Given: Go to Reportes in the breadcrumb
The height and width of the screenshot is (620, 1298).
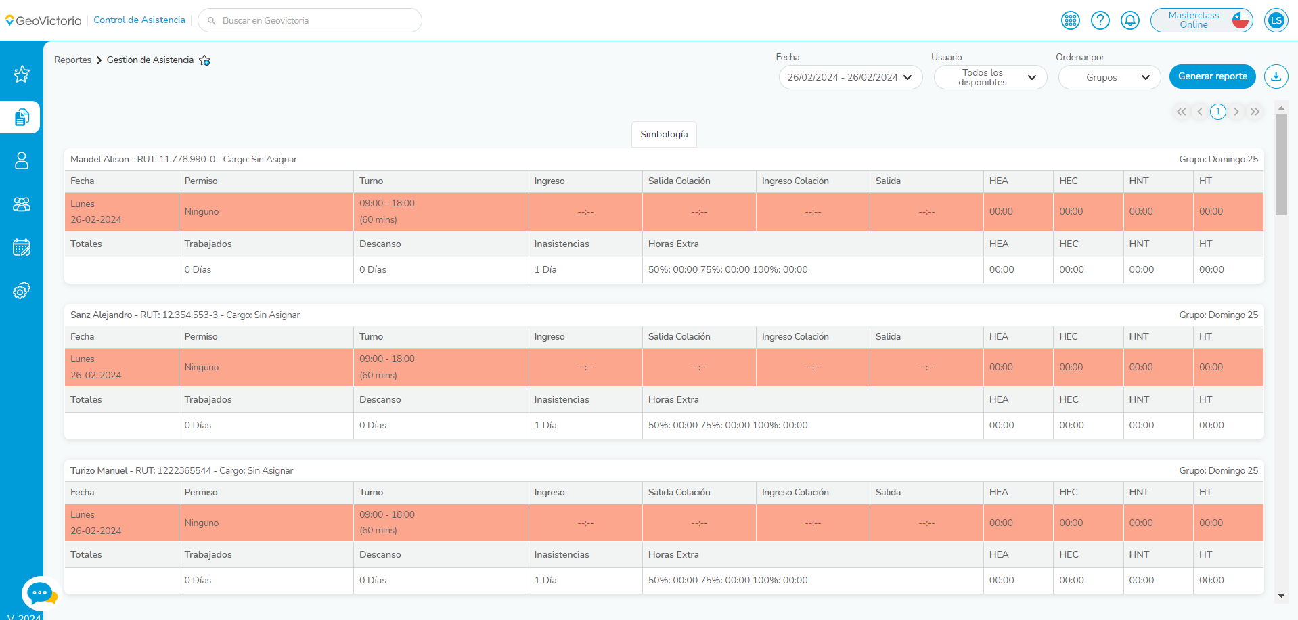Looking at the screenshot, I should [x=72, y=60].
